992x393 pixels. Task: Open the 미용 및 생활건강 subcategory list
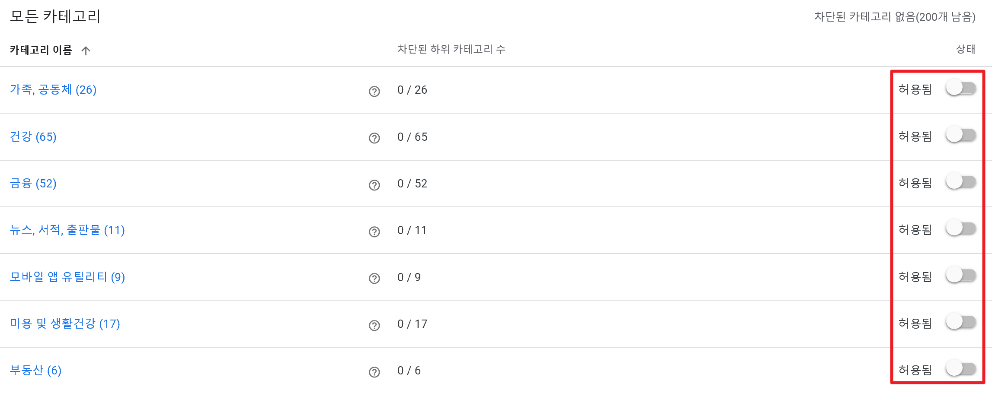(65, 323)
